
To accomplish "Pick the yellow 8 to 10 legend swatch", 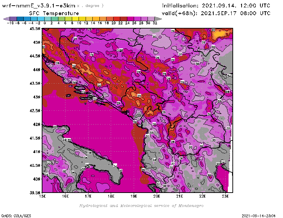I will [75, 19].
